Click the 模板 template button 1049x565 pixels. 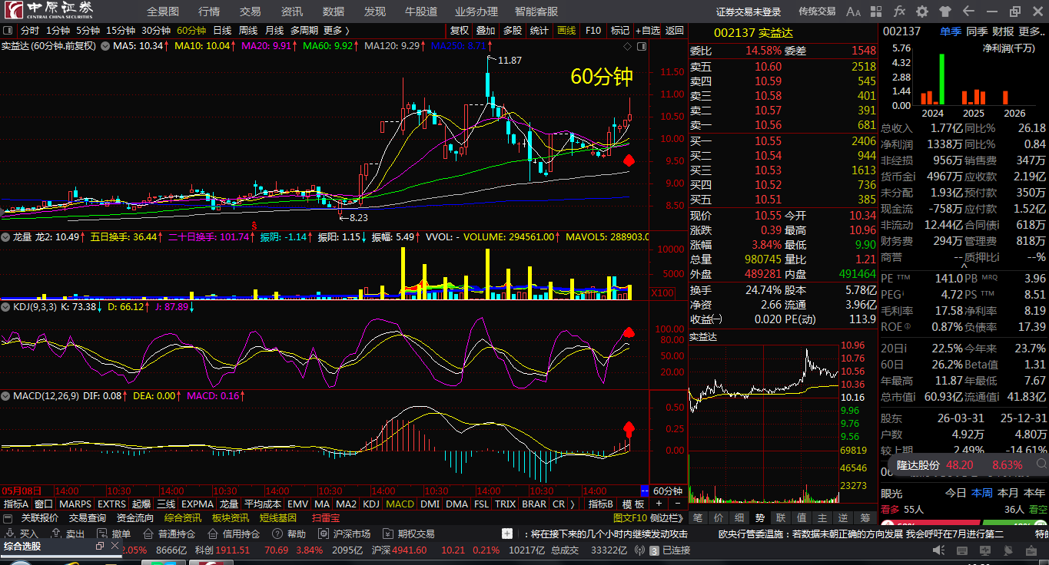(633, 504)
